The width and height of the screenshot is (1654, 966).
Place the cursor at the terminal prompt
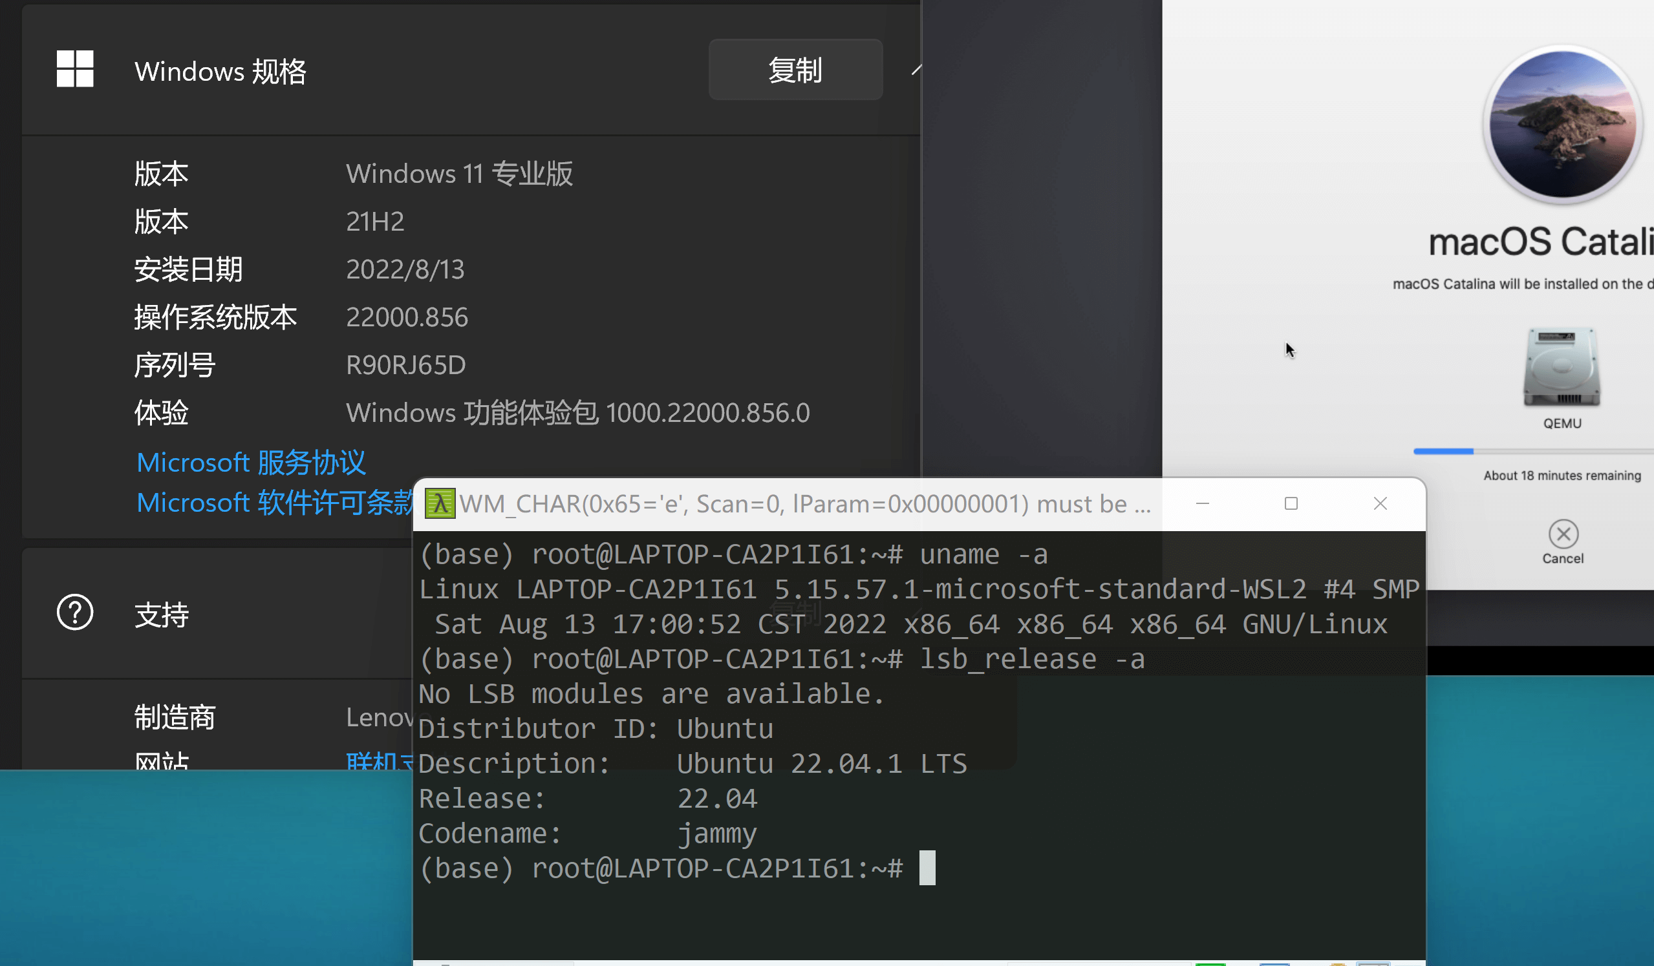pos(928,867)
